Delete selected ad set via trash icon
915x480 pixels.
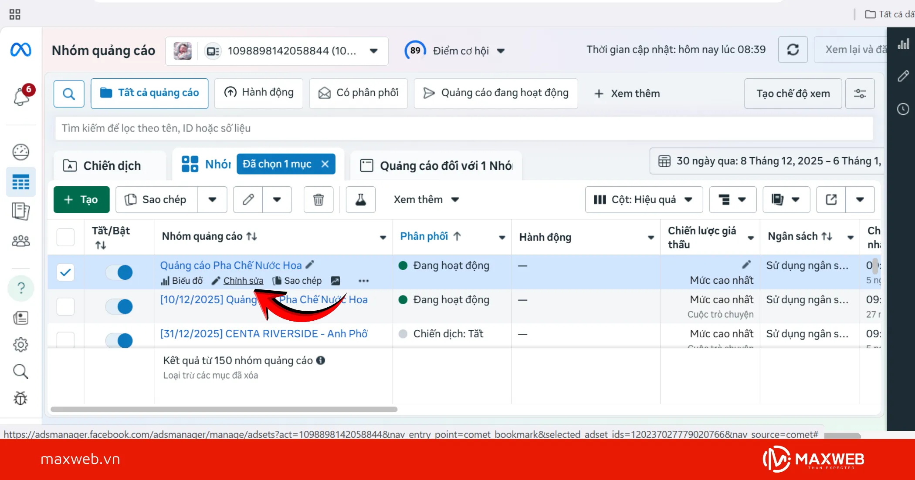[319, 199]
